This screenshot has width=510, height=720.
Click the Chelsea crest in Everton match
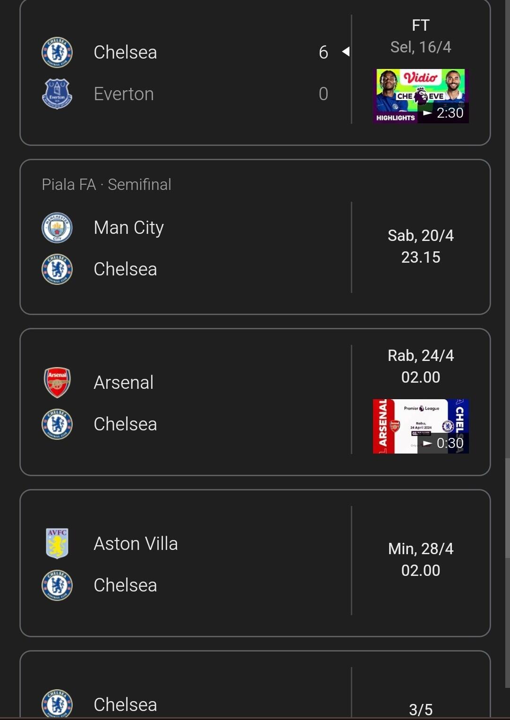tap(57, 52)
